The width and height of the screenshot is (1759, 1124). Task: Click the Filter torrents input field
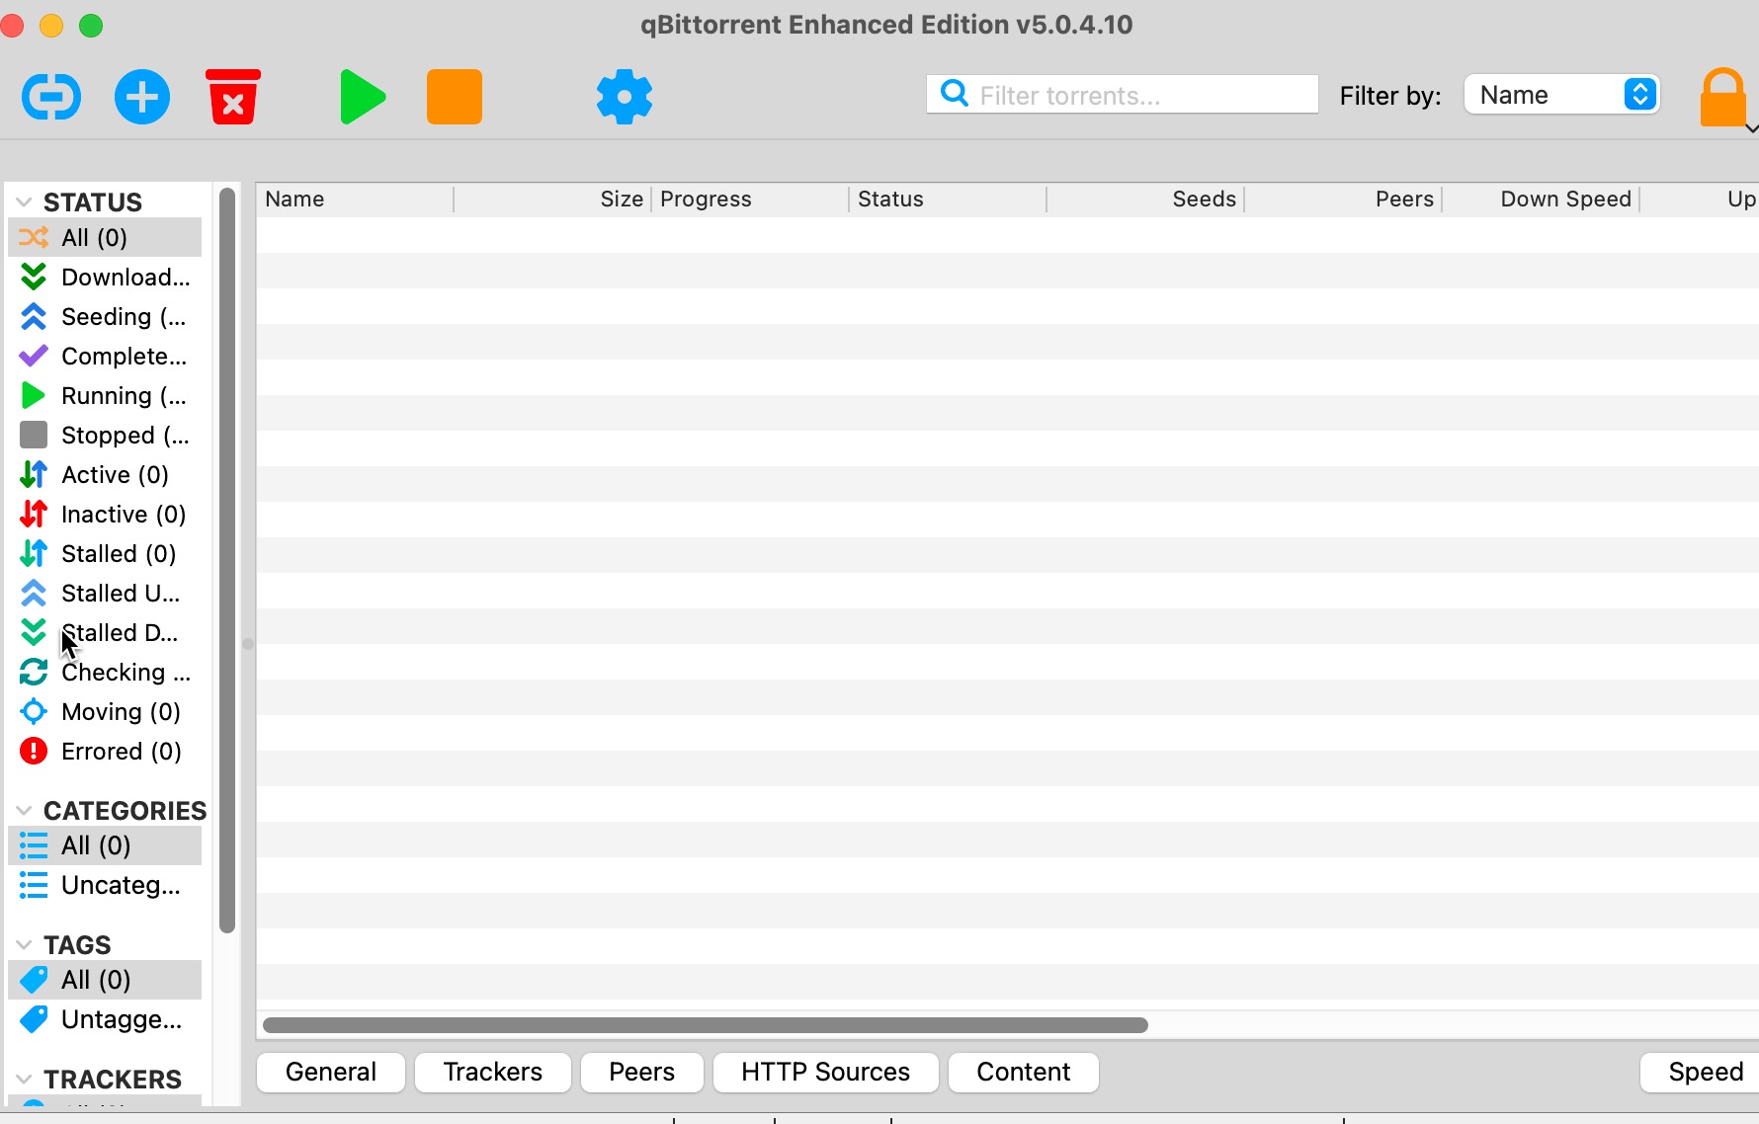pyautogui.click(x=1123, y=94)
